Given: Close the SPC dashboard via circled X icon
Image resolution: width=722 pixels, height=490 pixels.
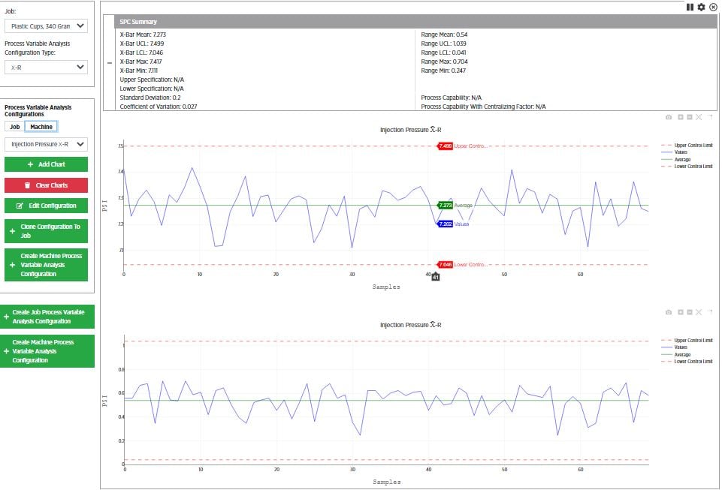Looking at the screenshot, I should coord(714,7).
